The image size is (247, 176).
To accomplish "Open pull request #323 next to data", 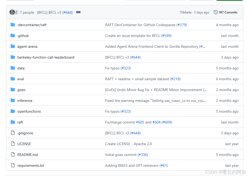I will click(126, 68).
